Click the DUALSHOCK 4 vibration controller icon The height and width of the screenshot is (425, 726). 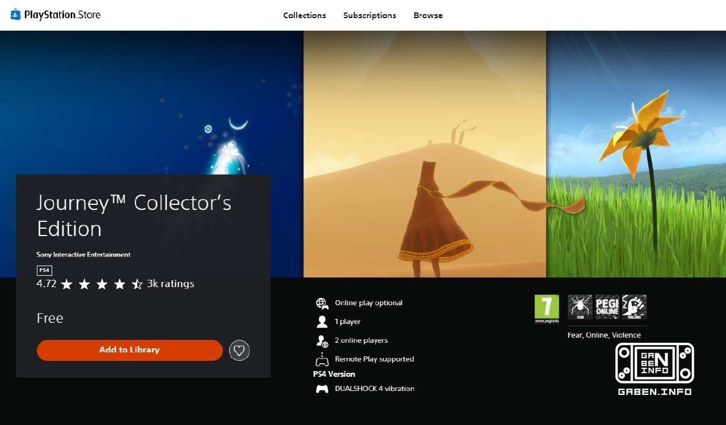322,389
